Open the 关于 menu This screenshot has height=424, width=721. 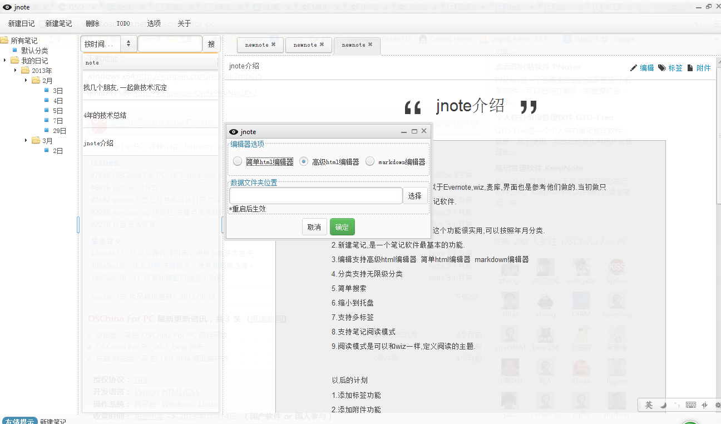click(184, 23)
